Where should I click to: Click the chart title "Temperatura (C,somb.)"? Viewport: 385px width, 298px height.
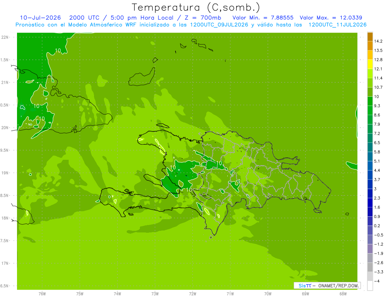(196, 7)
